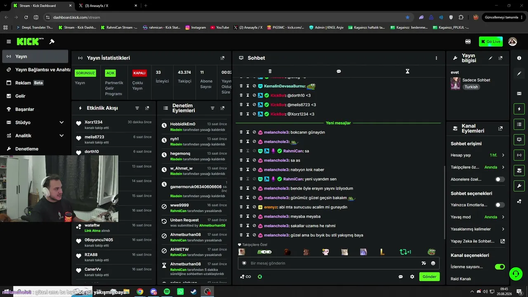528x297 pixels.
Task: Open the hamburger menu beside Kick logo
Action: click(9, 42)
